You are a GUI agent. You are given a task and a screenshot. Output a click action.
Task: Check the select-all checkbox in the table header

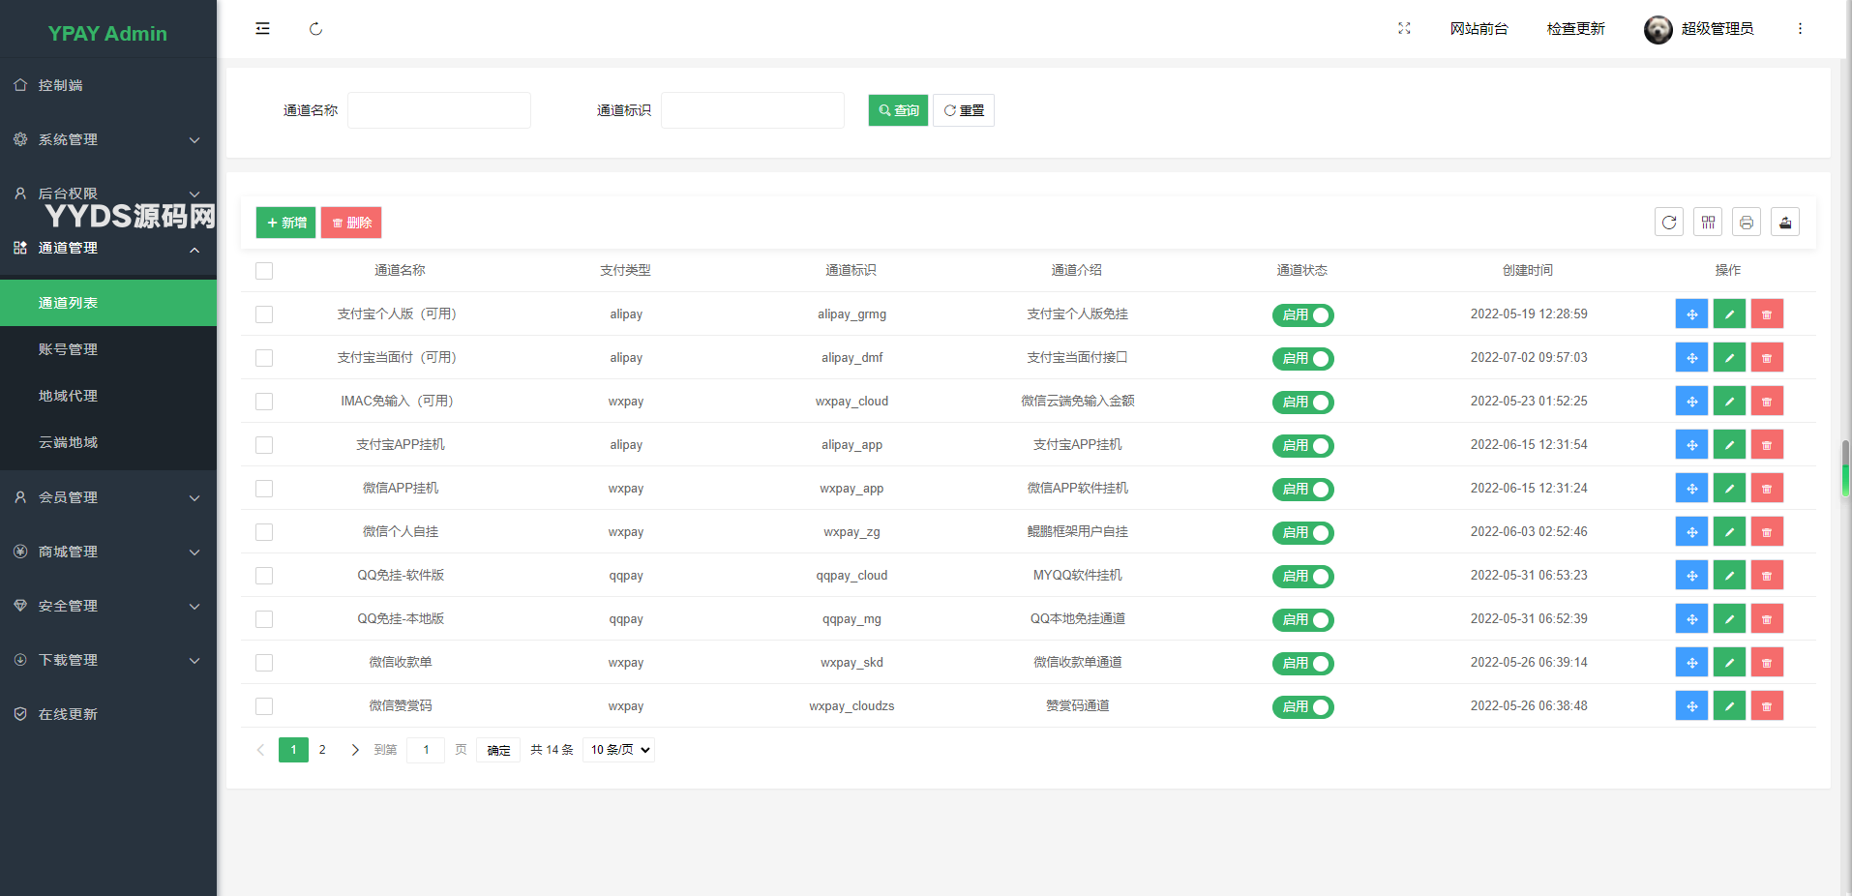point(264,271)
